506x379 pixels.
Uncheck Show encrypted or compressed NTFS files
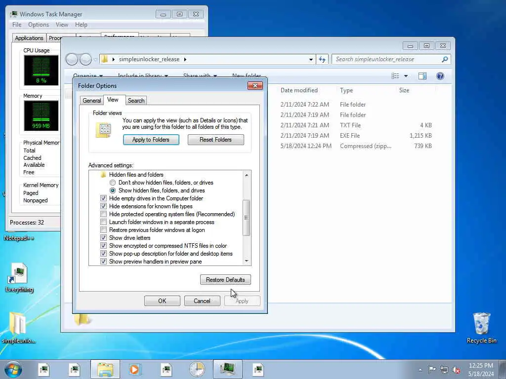pos(103,246)
